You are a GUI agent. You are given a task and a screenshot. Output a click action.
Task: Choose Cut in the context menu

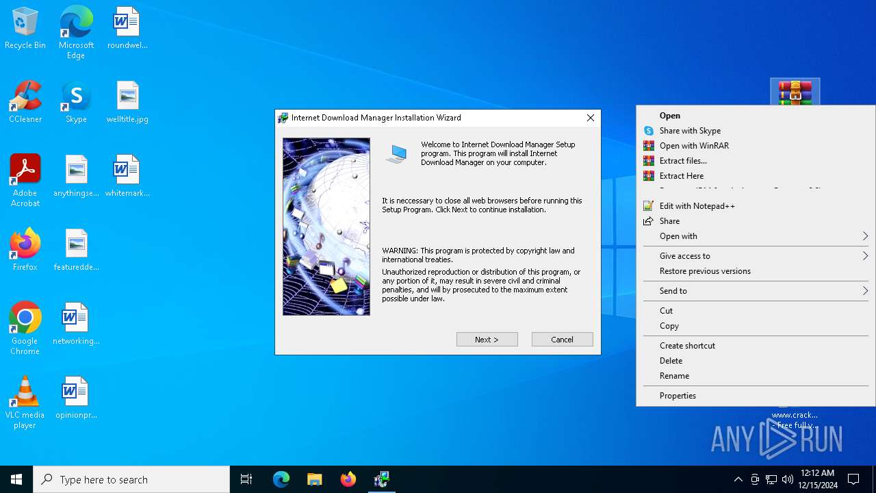[x=756, y=311]
